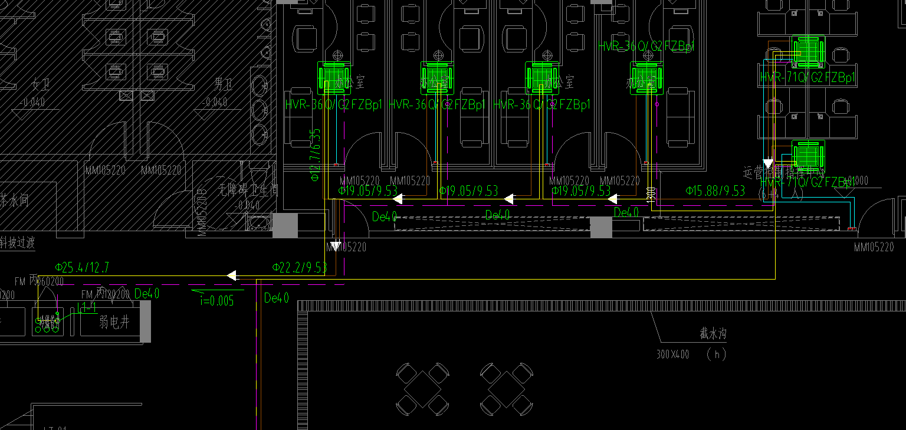Viewport: 906px width, 430px height.
Task: Select the 截水沟 trench label
Action: pyautogui.click(x=713, y=334)
